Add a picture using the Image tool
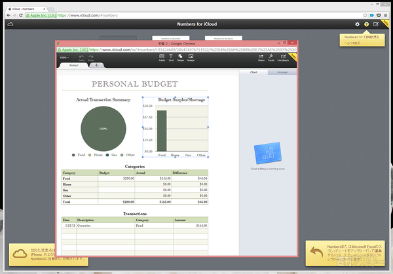This screenshot has width=393, height=274. click(x=191, y=58)
